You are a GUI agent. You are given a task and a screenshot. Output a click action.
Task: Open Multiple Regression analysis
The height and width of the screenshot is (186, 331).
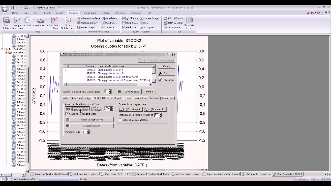coord(17,23)
